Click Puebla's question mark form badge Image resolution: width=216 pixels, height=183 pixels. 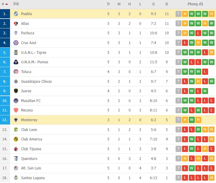[x=178, y=14]
